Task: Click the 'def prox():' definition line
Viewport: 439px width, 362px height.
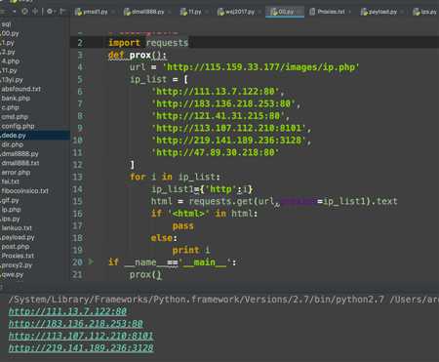Action: pyautogui.click(x=138, y=55)
